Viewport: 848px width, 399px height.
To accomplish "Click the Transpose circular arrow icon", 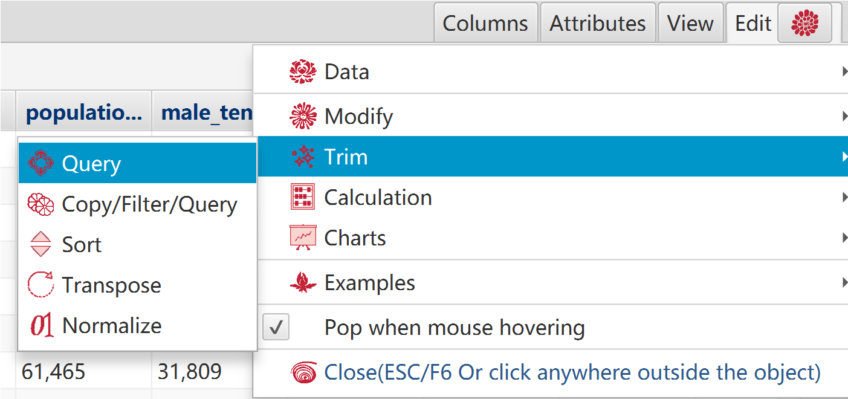I will [41, 285].
